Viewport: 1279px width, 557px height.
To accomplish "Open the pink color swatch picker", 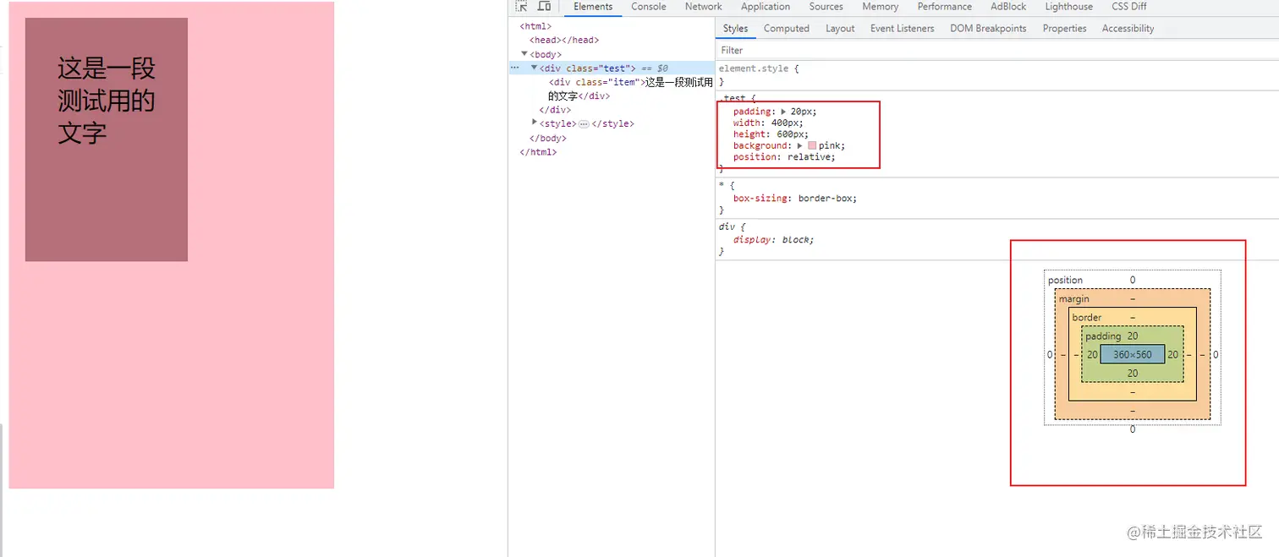I will (812, 145).
